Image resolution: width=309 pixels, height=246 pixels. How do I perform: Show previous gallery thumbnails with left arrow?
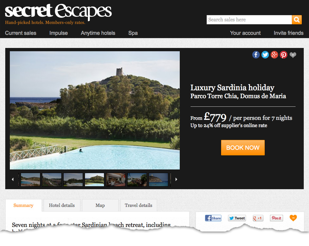12,179
